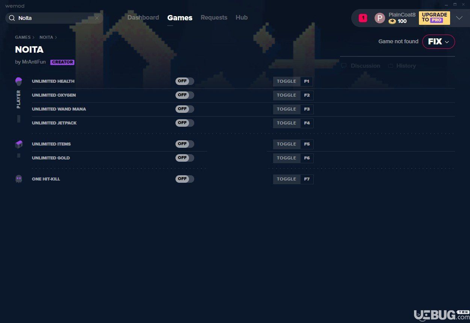Click the Noita search input field

click(x=54, y=18)
